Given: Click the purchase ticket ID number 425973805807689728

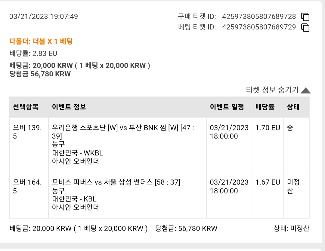Looking at the screenshot, I should click(259, 17).
